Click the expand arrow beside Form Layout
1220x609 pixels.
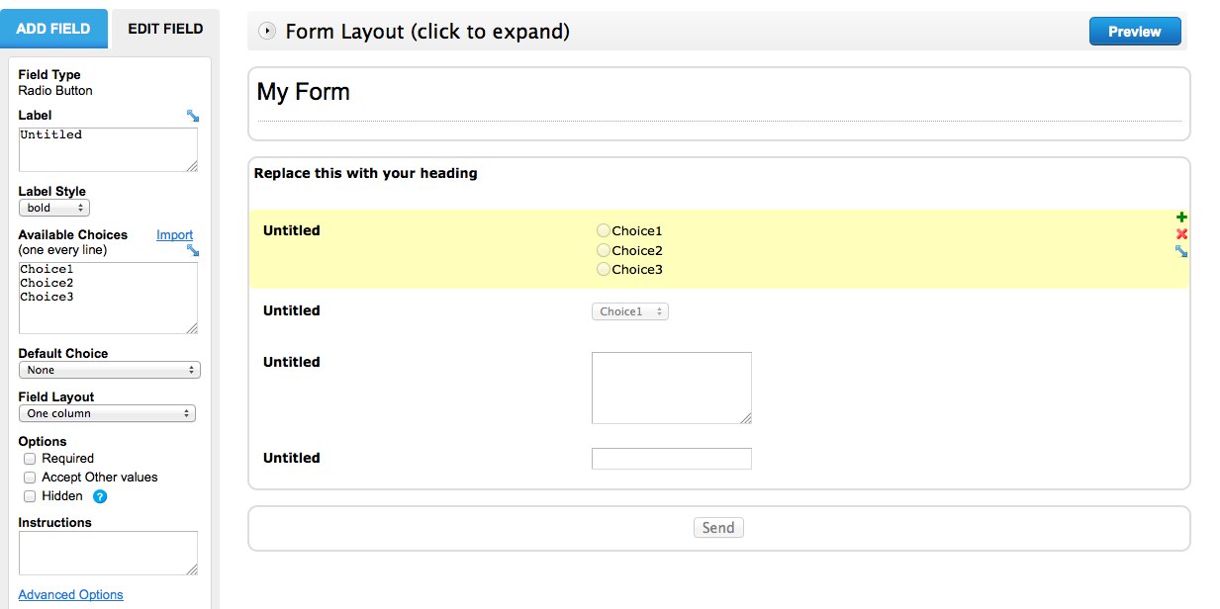[x=265, y=31]
